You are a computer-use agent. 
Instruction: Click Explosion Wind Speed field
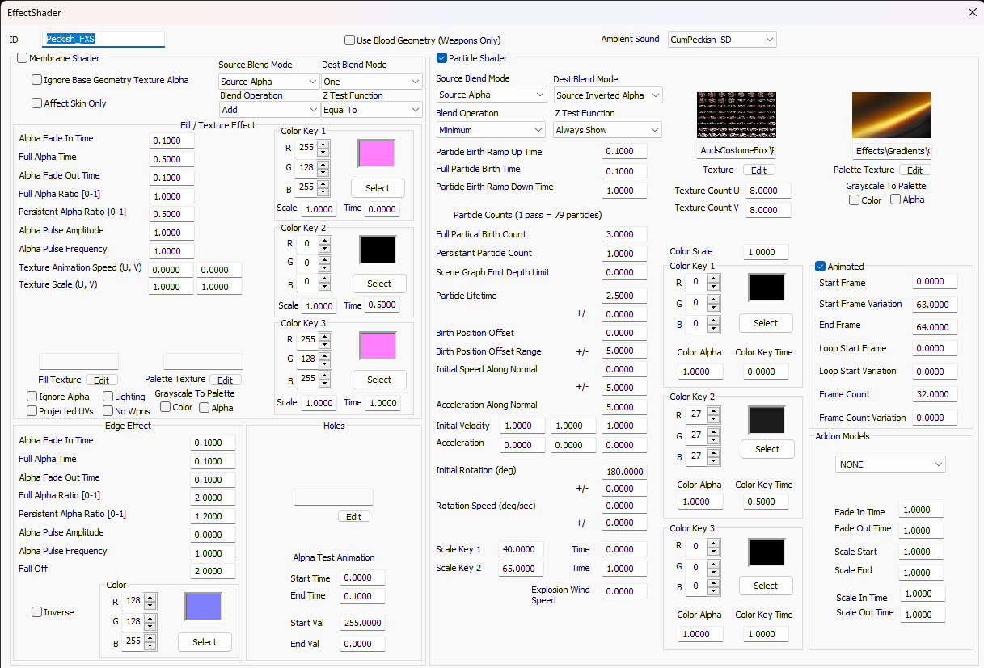624,591
